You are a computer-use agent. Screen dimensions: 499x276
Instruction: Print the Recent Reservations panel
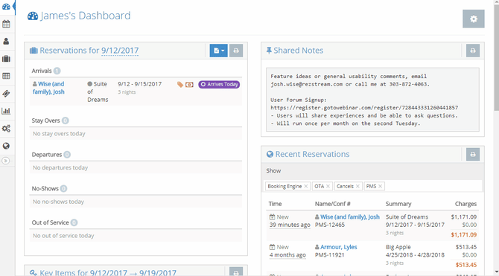[x=473, y=155]
